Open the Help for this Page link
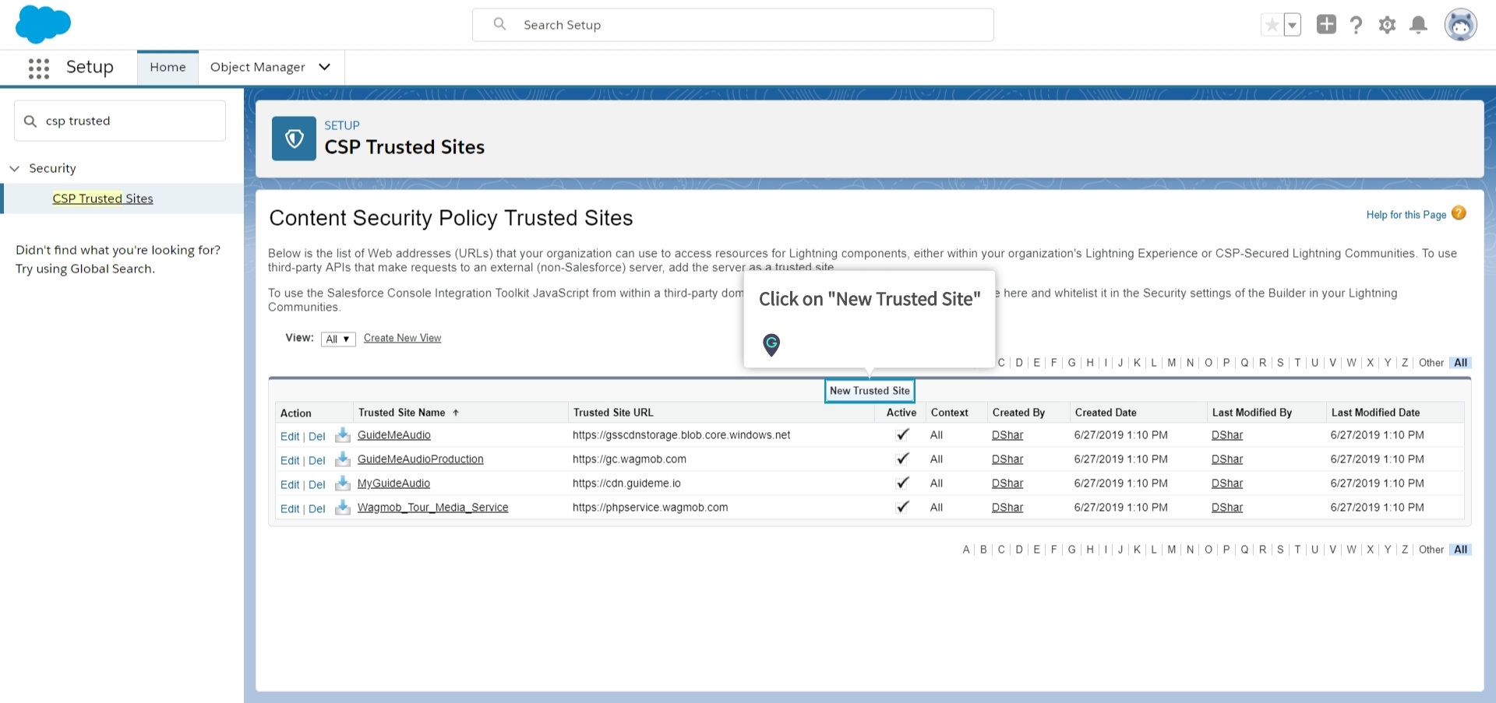This screenshot has height=703, width=1496. point(1406,215)
